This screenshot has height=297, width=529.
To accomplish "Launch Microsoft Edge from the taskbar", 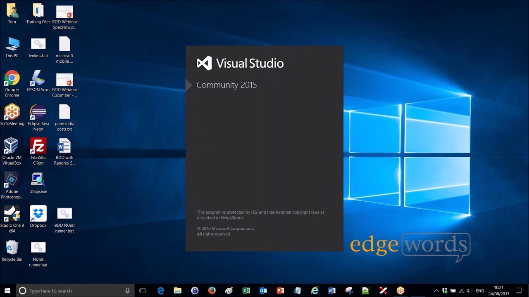I will [x=161, y=290].
